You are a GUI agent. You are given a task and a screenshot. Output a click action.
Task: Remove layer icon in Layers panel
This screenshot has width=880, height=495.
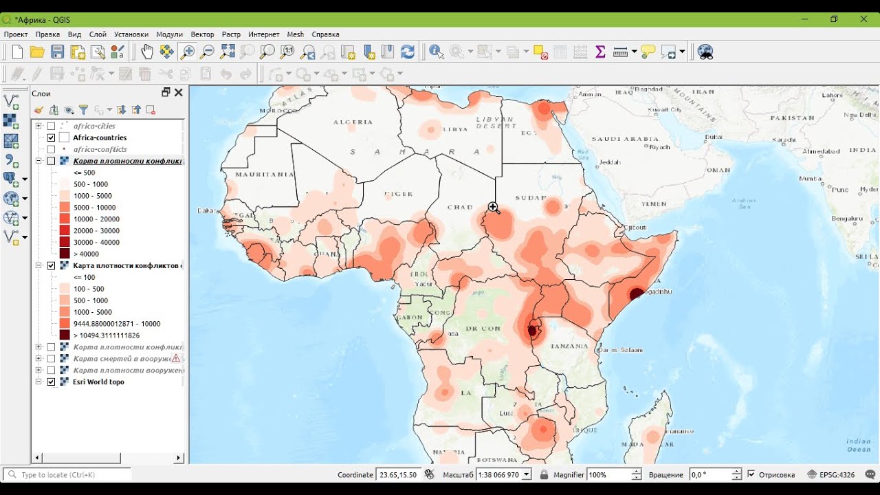[x=151, y=110]
